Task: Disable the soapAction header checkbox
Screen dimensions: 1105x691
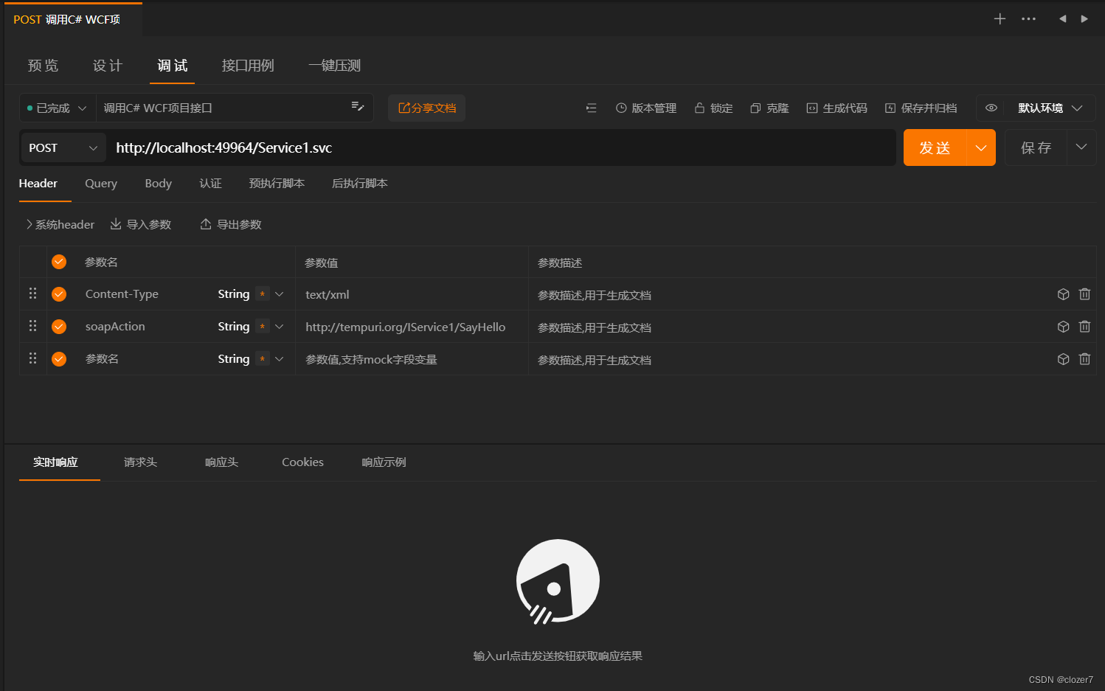Action: [x=58, y=326]
